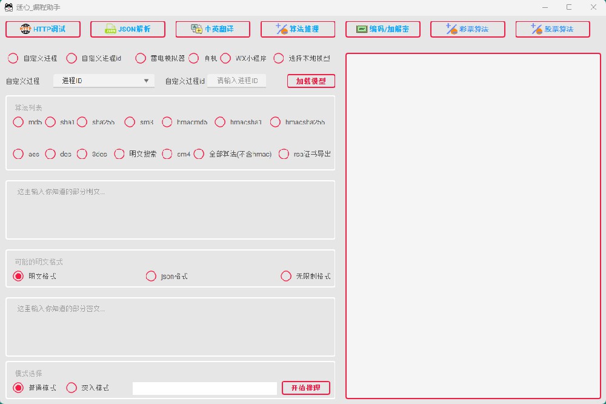Open the JSON解析 parser tool
The image size is (606, 404).
coord(127,29)
